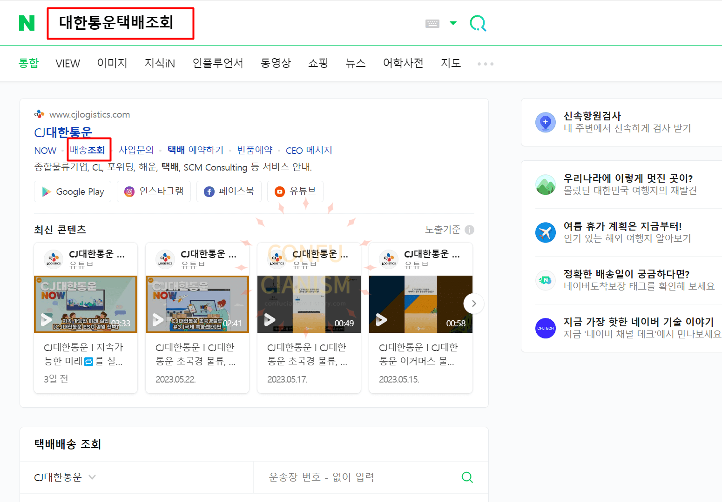The image size is (722, 502).
Task: Open the 사업문의 link
Action: (136, 150)
